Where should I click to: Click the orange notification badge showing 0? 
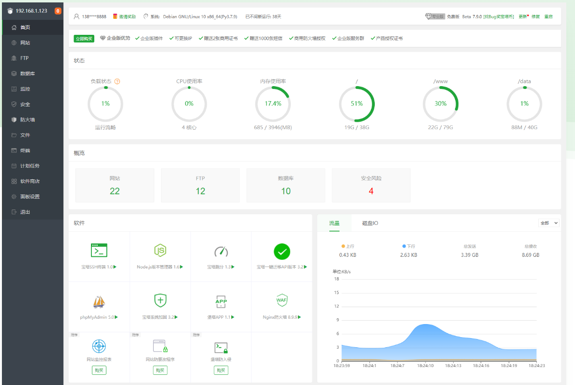[58, 11]
